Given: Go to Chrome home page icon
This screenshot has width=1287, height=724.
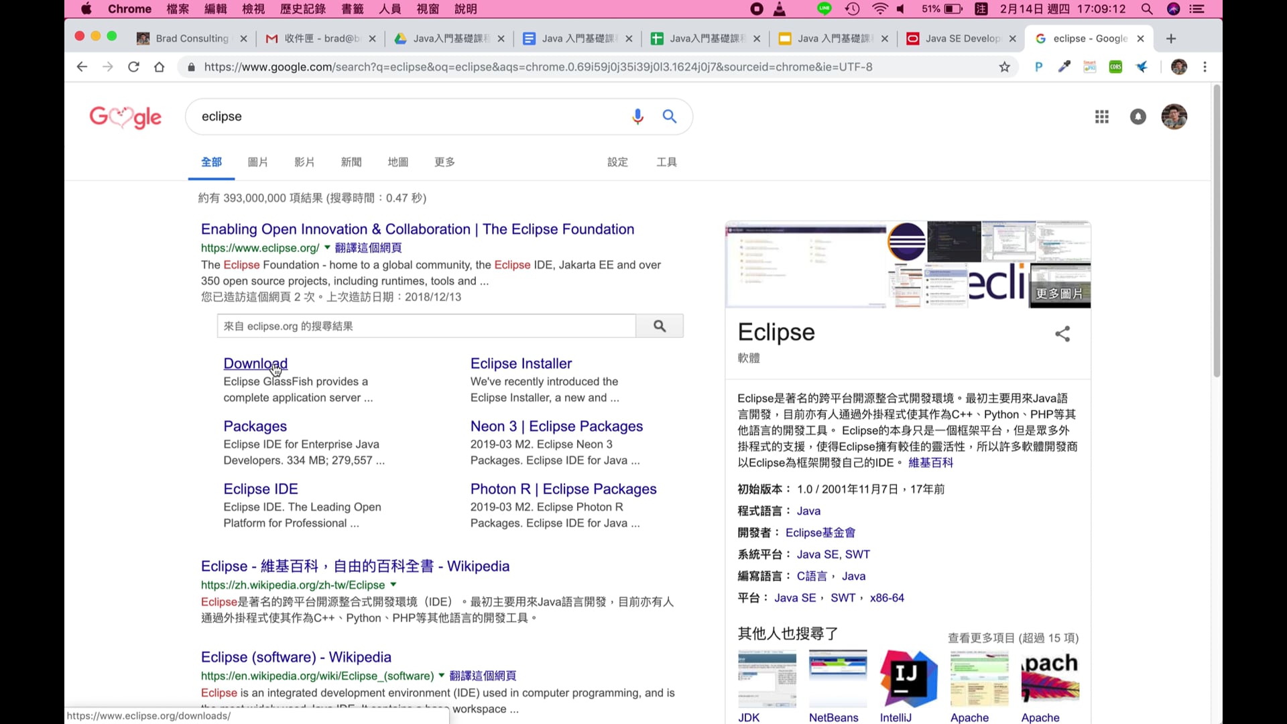Looking at the screenshot, I should (x=159, y=67).
